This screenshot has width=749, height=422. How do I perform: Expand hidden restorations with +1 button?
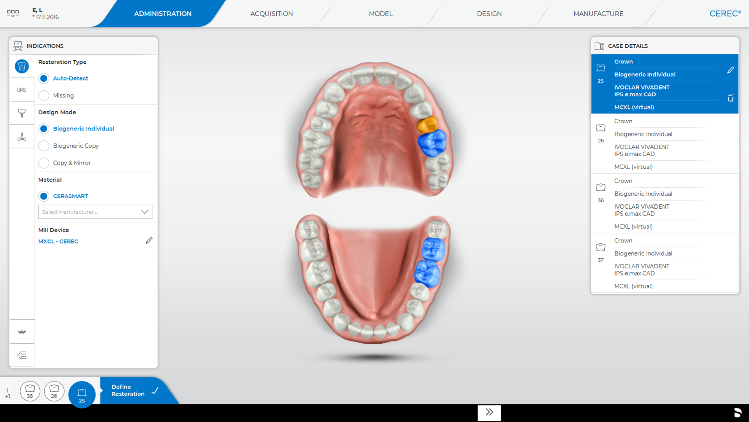(x=7, y=393)
